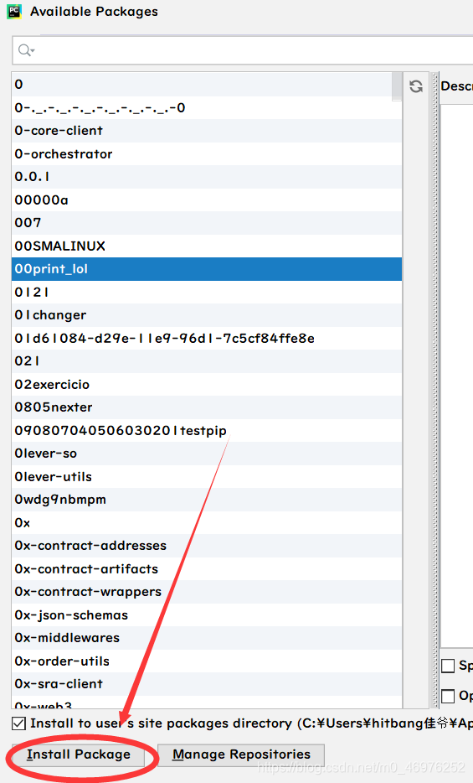Select the 0x-json-schemas package
The width and height of the screenshot is (473, 783).
click(x=207, y=614)
